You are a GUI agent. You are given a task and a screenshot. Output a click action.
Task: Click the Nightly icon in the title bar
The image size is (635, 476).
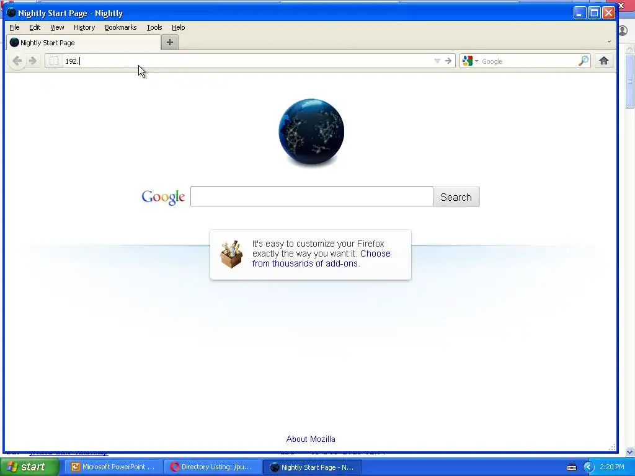pyautogui.click(x=11, y=13)
